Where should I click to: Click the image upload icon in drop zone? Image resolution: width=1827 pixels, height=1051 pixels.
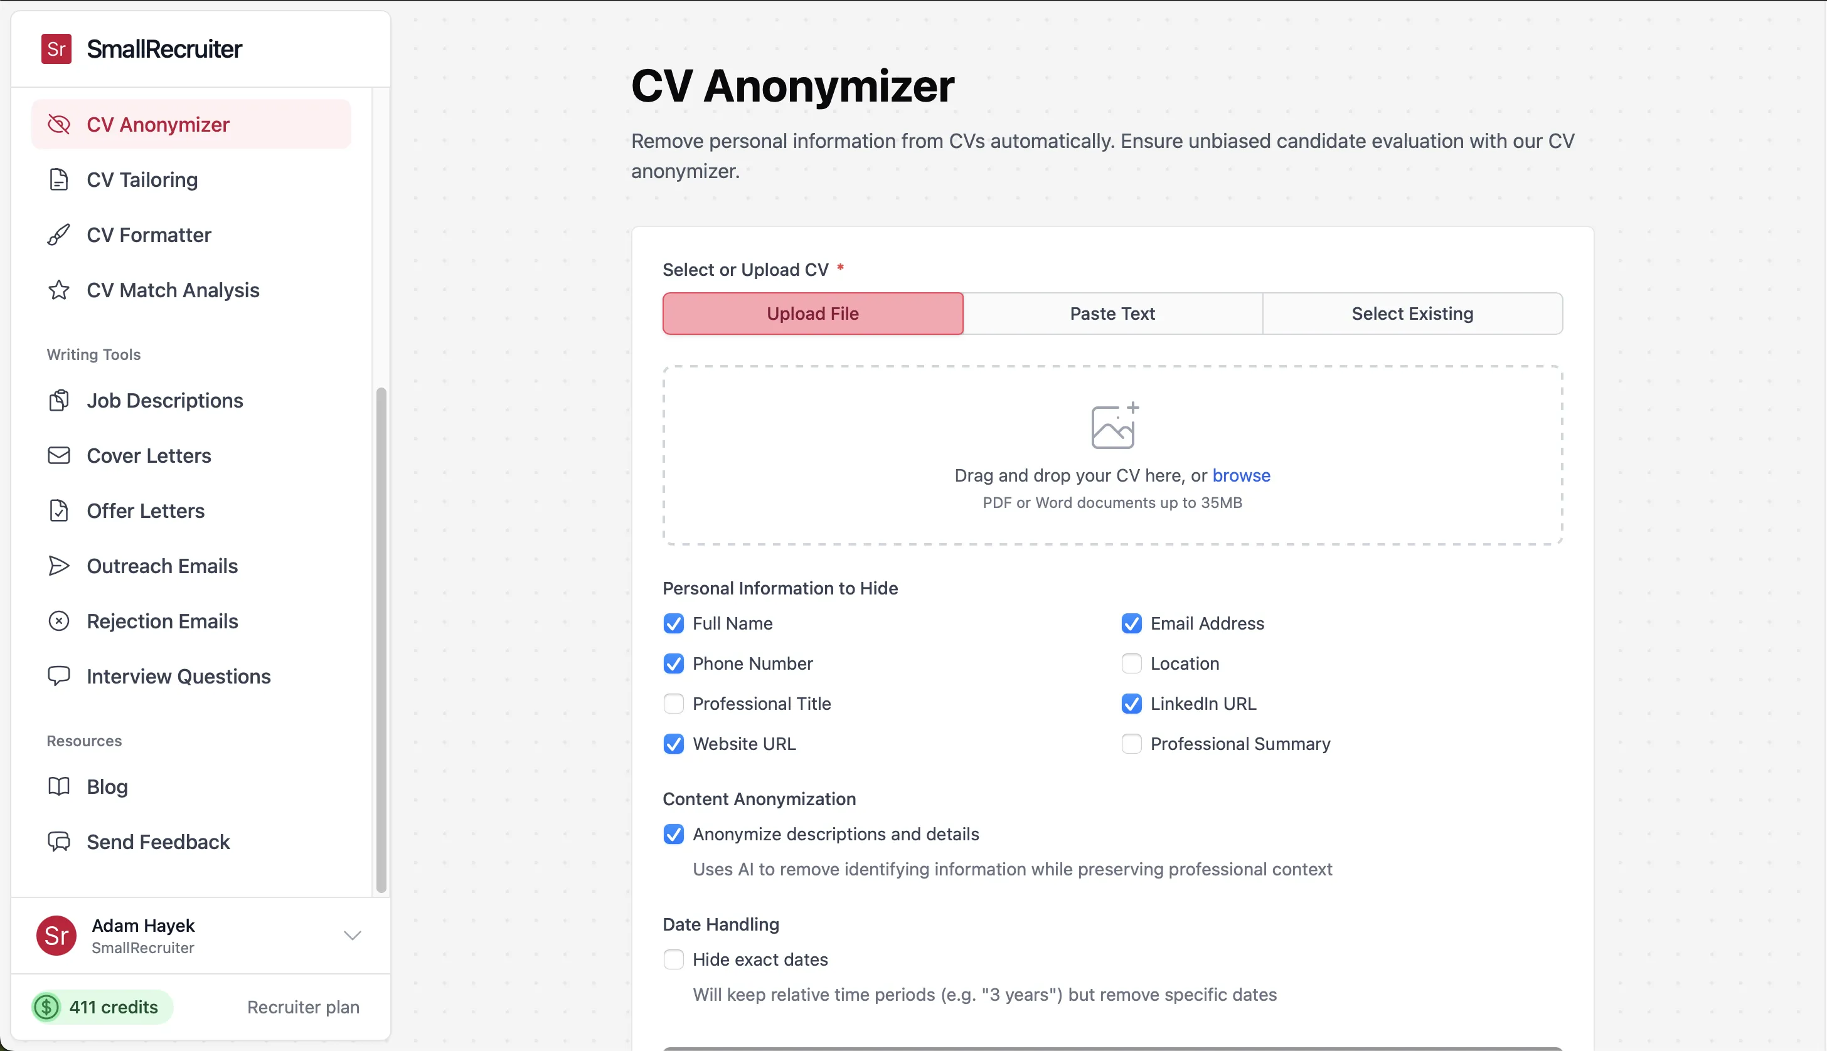pyautogui.click(x=1113, y=426)
